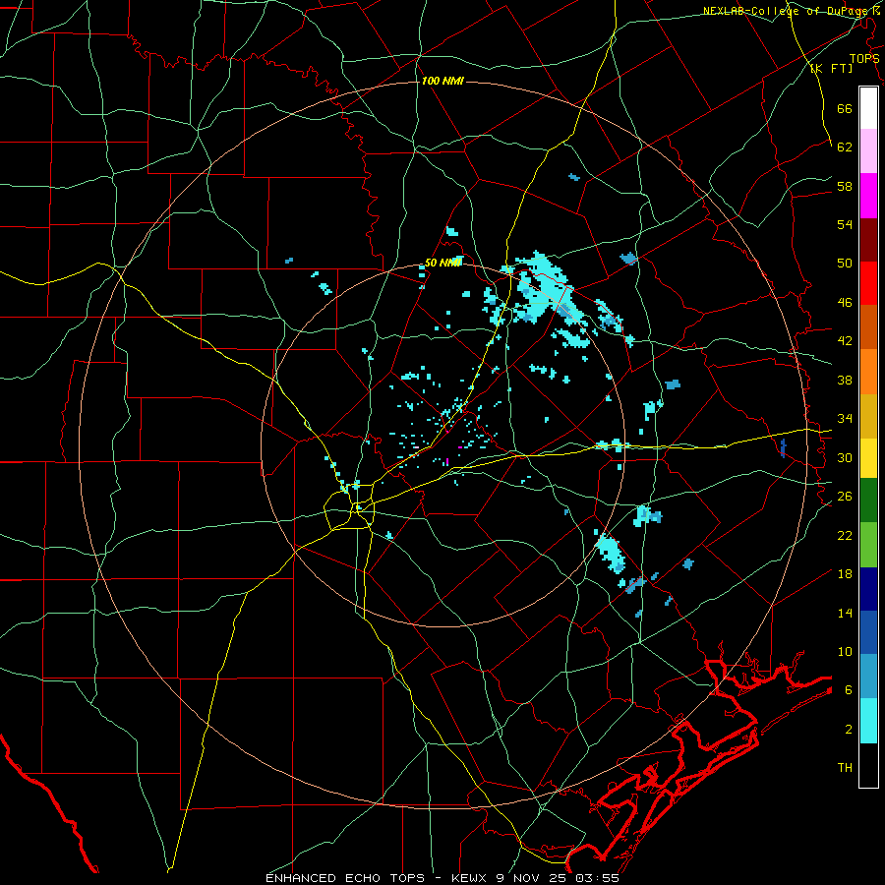Click the gold 38 kft legend swatch
This screenshot has width=885, height=885.
pyautogui.click(x=868, y=416)
